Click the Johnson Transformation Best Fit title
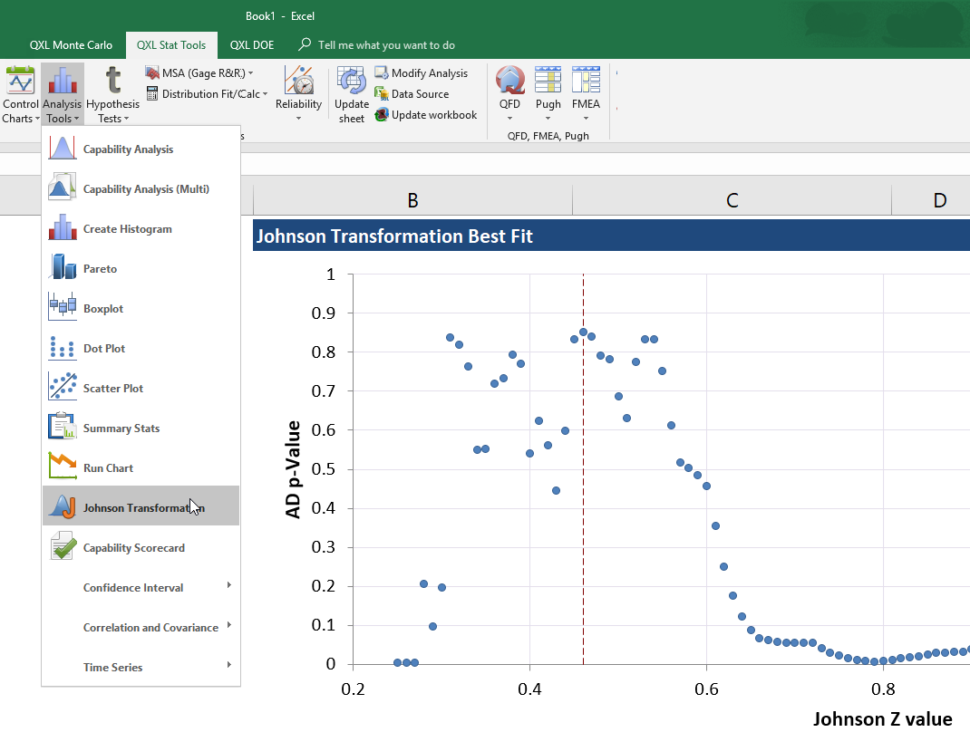Image resolution: width=970 pixels, height=732 pixels. 394,236
